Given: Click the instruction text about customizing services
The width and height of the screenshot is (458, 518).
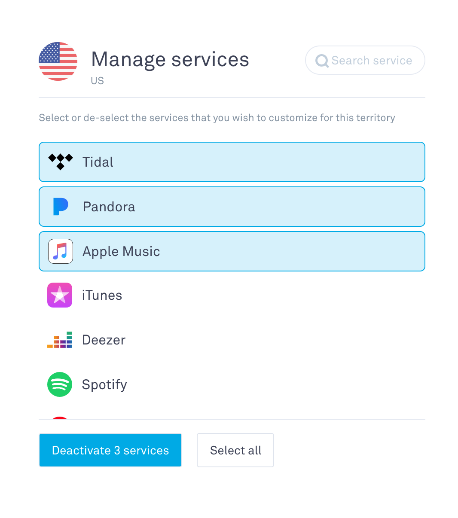Looking at the screenshot, I should 217,118.
